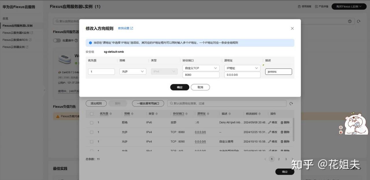
Task: Click the bottom-right 确定 button in the background panel
Action: click(285, 172)
